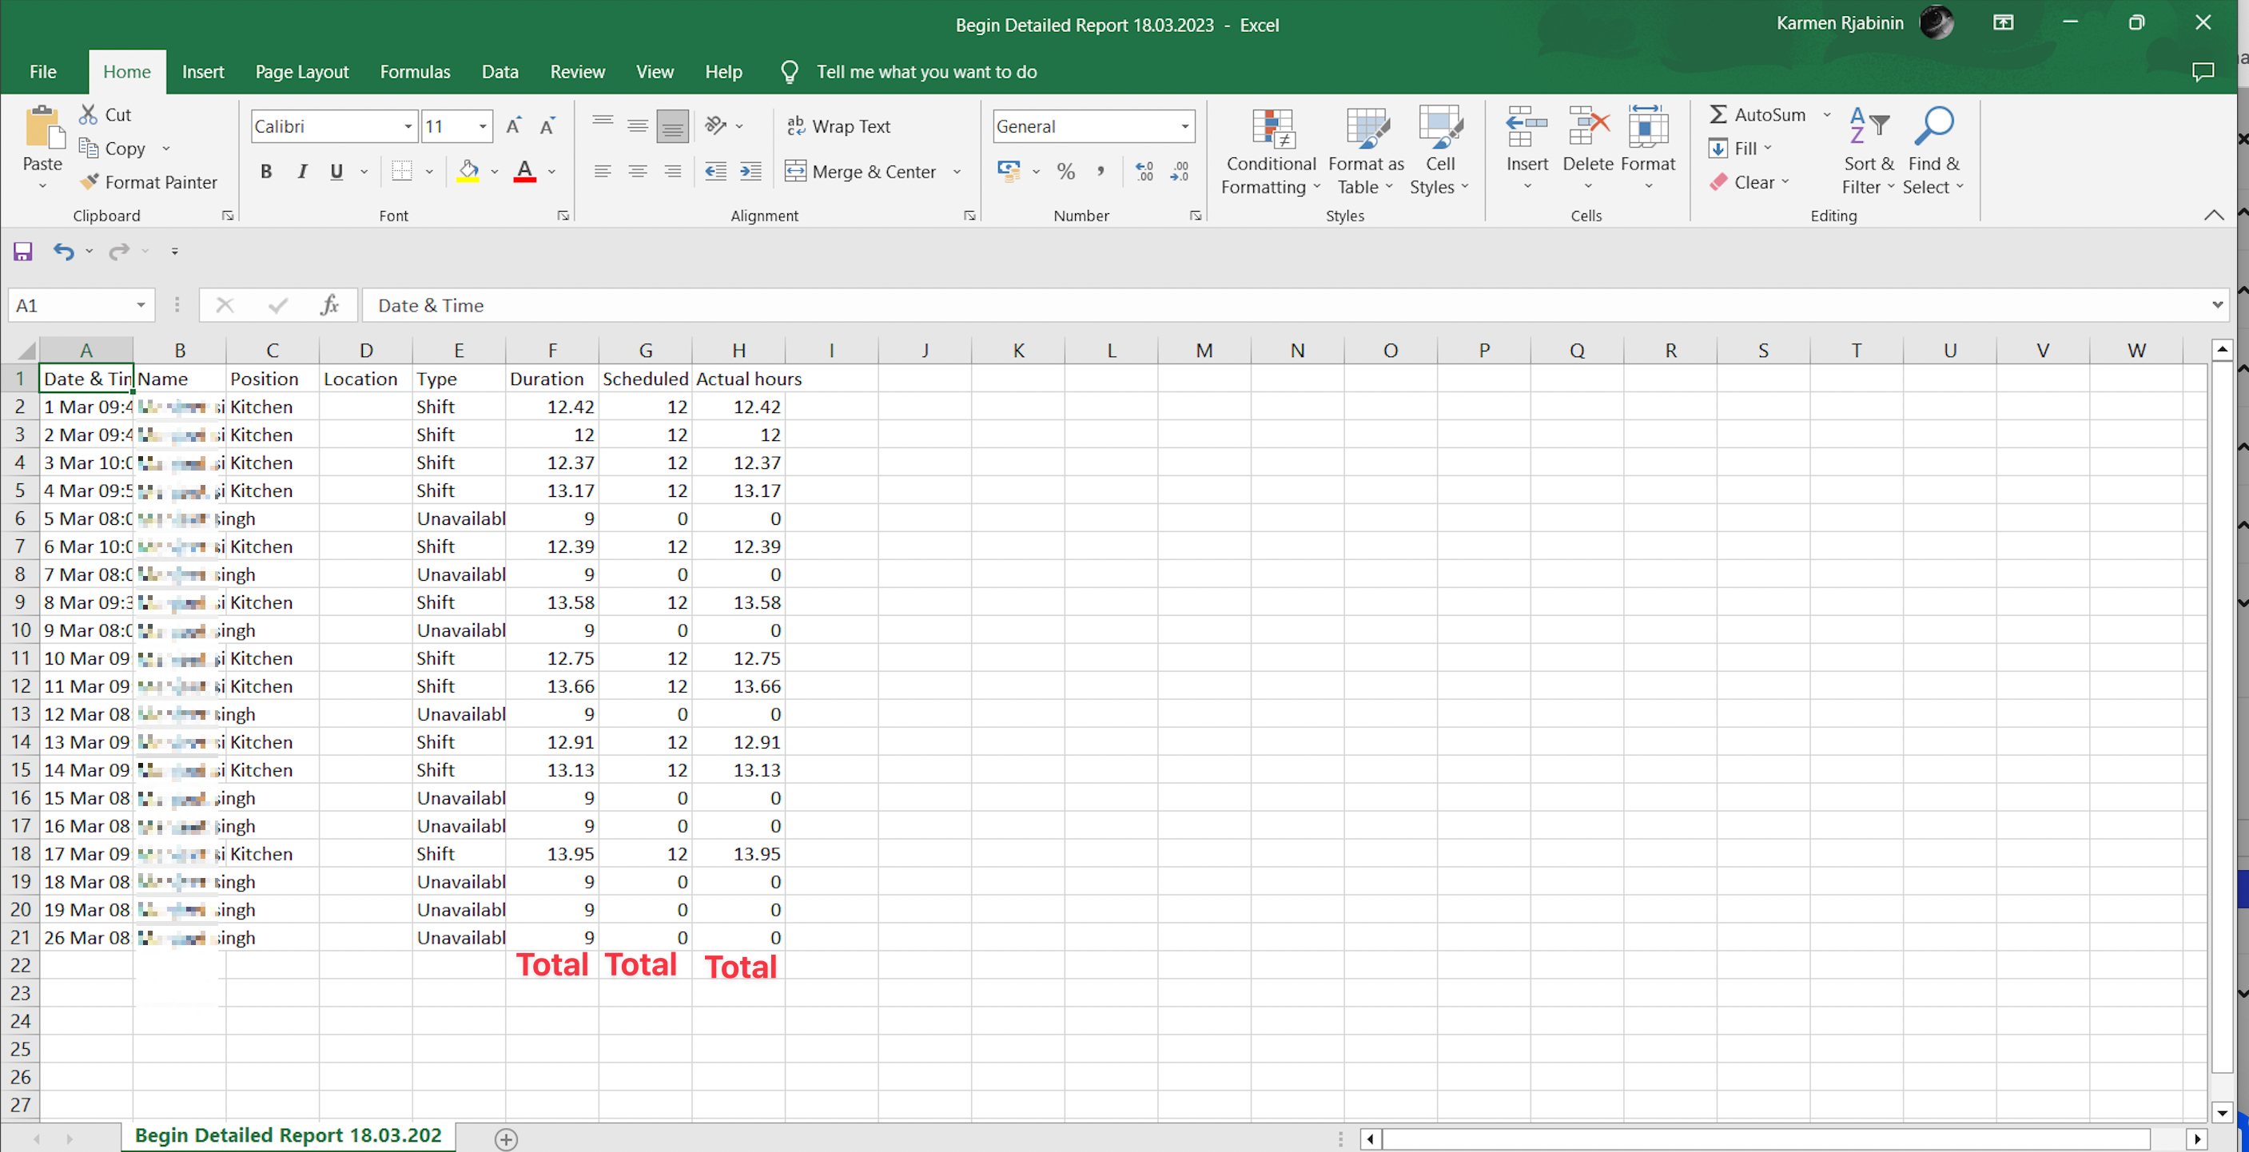Increase indent in Alignment group
Screen dimensions: 2249x1152
750,171
